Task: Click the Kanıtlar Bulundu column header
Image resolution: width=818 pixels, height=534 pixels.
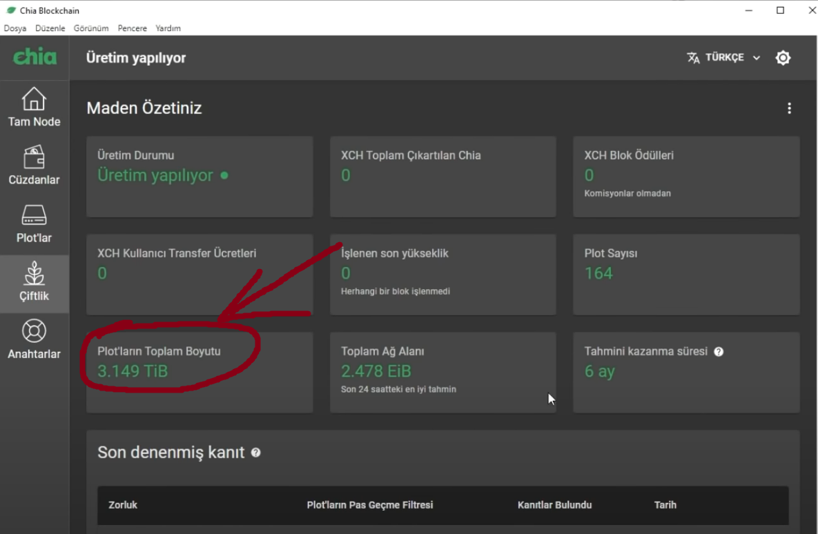Action: click(554, 505)
